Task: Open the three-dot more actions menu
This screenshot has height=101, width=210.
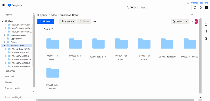Action: point(95,21)
